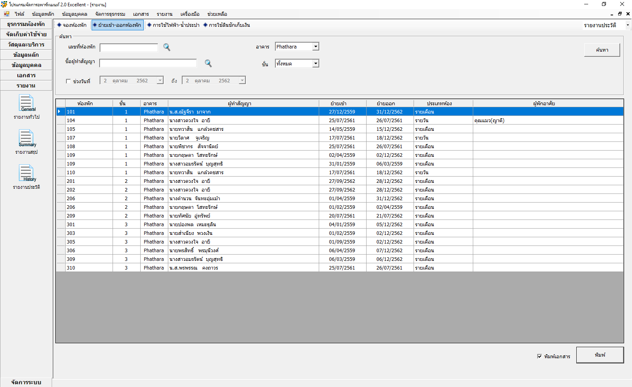This screenshot has width=632, height=387.
Task: Select room 108 cell
Action: [89, 147]
